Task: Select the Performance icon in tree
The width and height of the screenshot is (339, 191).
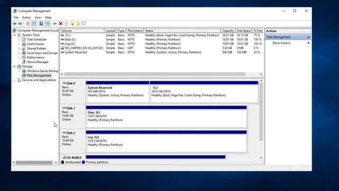Action: coord(24,57)
